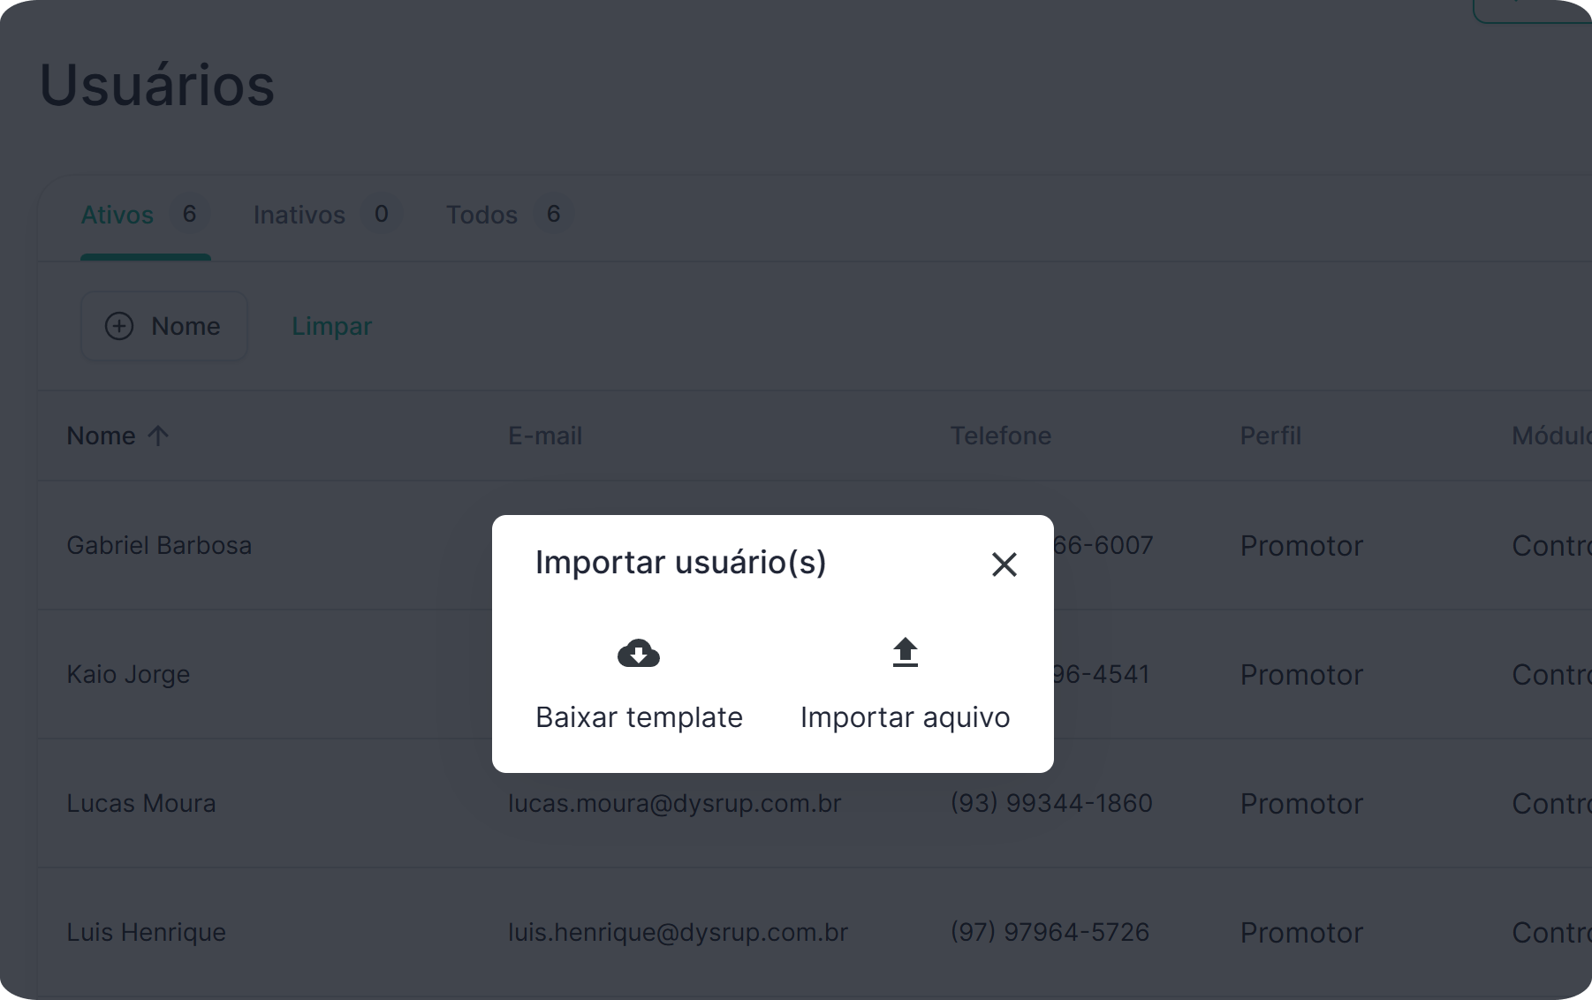Click Promotor in the Lucas Moura row
1592x1000 pixels.
[1302, 804]
